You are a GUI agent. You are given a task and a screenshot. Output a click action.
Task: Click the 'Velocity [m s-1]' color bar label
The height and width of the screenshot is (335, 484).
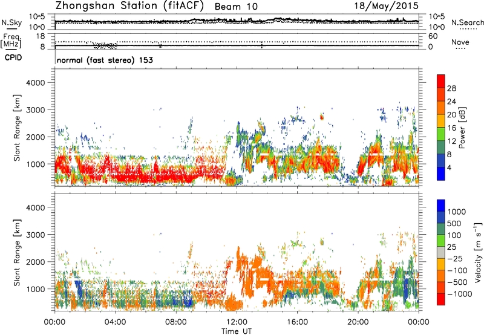[x=478, y=252]
